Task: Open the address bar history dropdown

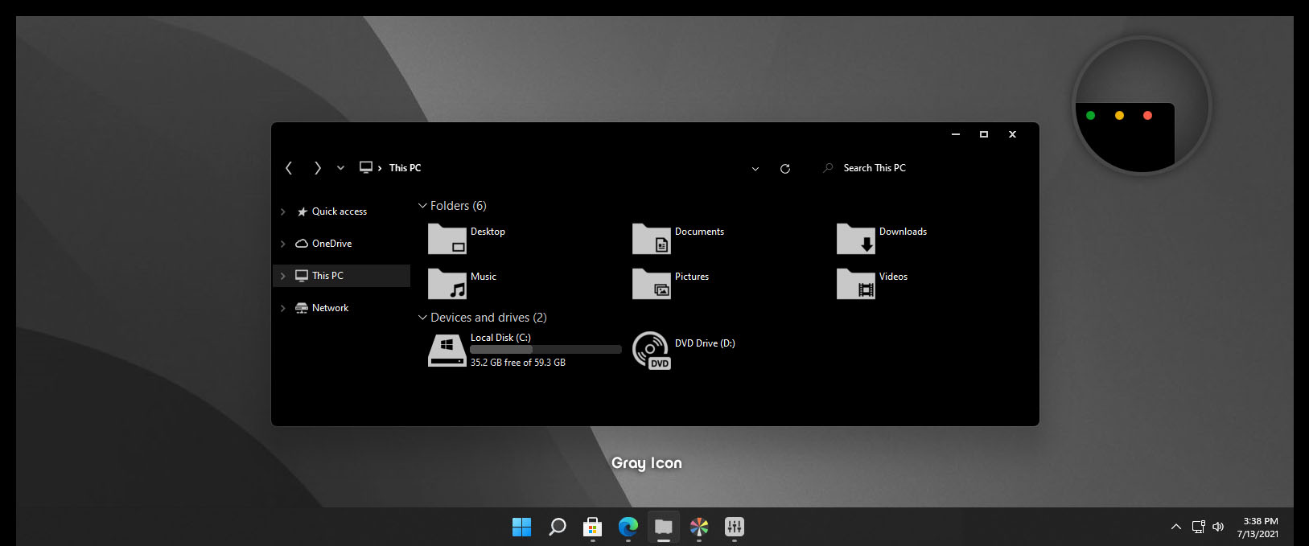Action: click(755, 169)
